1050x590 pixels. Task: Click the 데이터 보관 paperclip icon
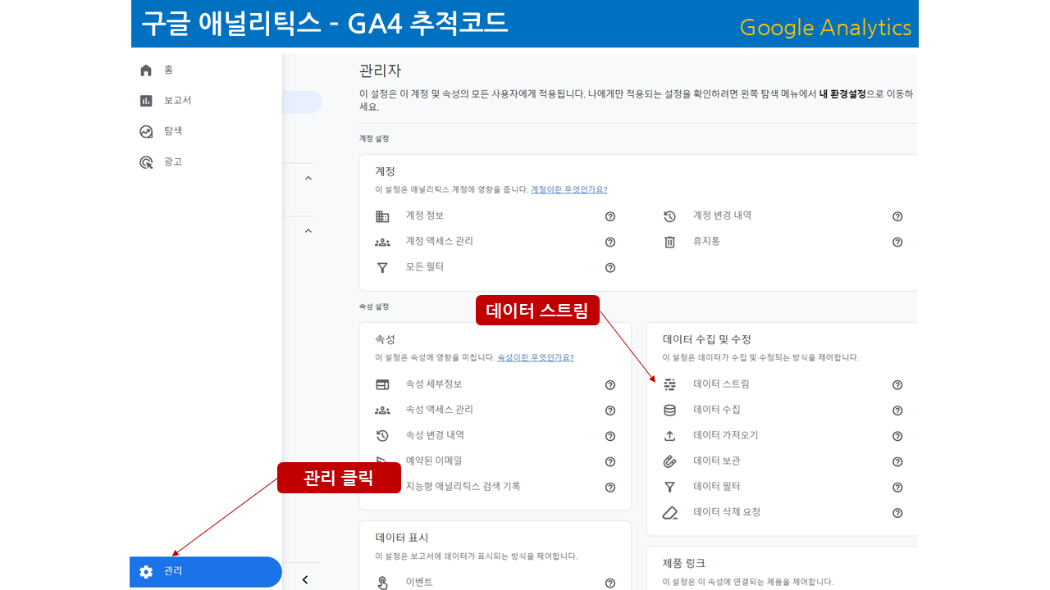pyautogui.click(x=669, y=461)
